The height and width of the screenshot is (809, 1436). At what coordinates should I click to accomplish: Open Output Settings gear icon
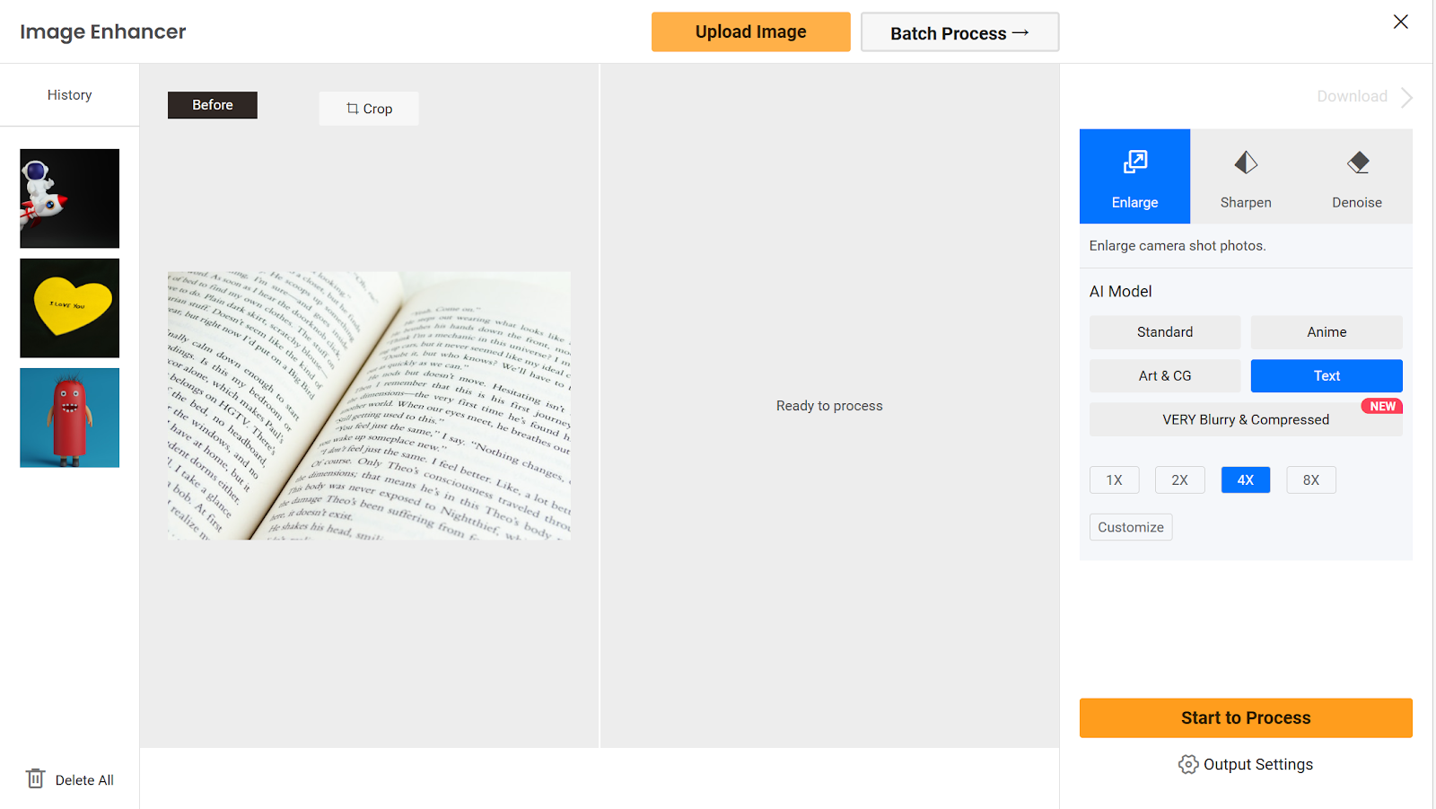click(1188, 764)
